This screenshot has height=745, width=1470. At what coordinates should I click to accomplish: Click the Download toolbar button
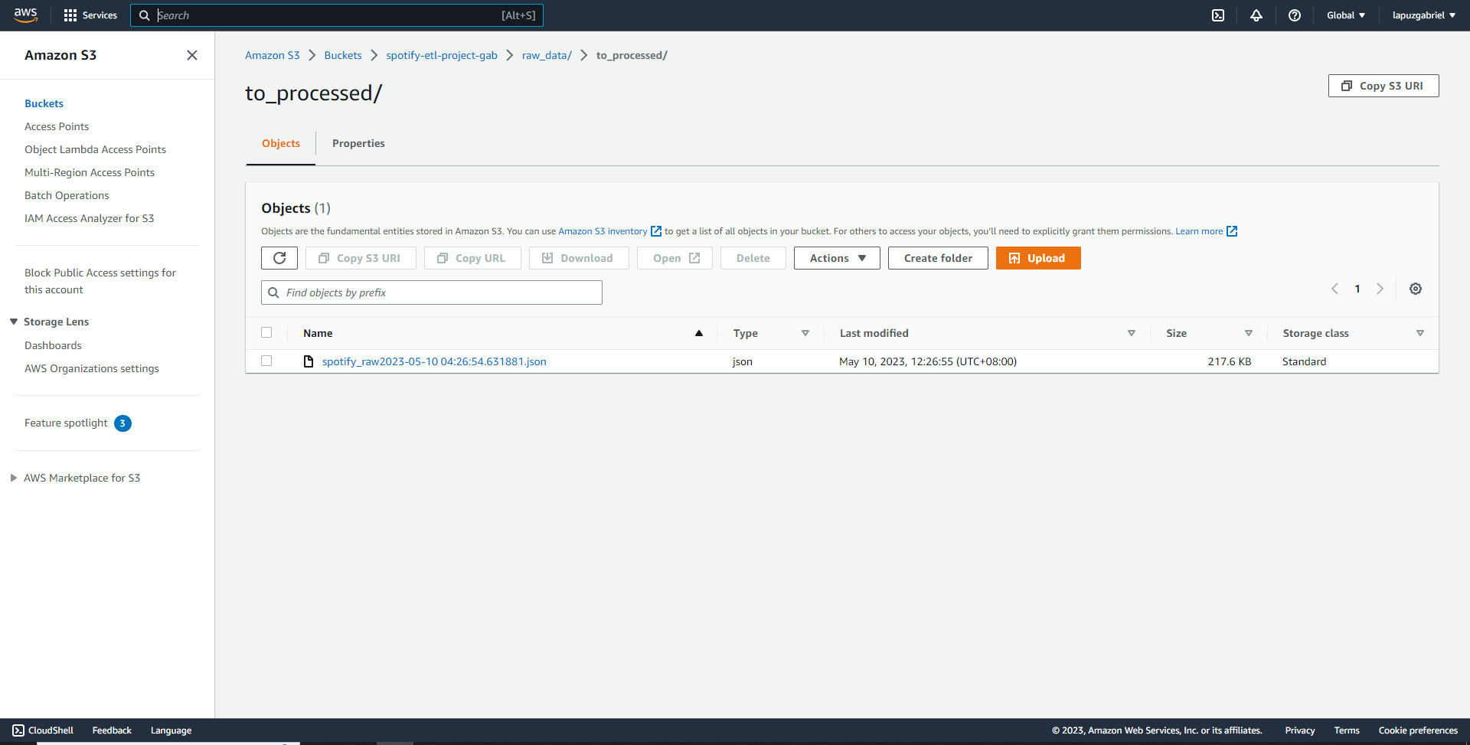click(x=579, y=258)
